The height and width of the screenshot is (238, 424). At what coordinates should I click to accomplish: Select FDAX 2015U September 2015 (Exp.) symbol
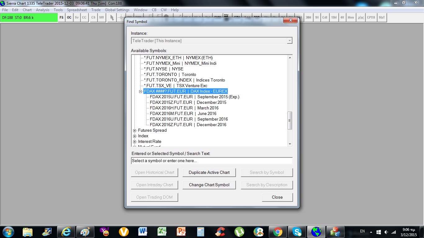click(195, 97)
